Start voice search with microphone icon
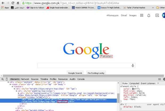 pos(133,66)
